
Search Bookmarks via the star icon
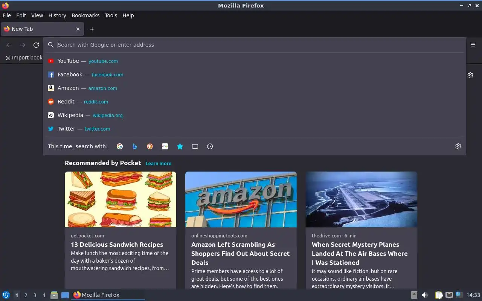pos(180,146)
